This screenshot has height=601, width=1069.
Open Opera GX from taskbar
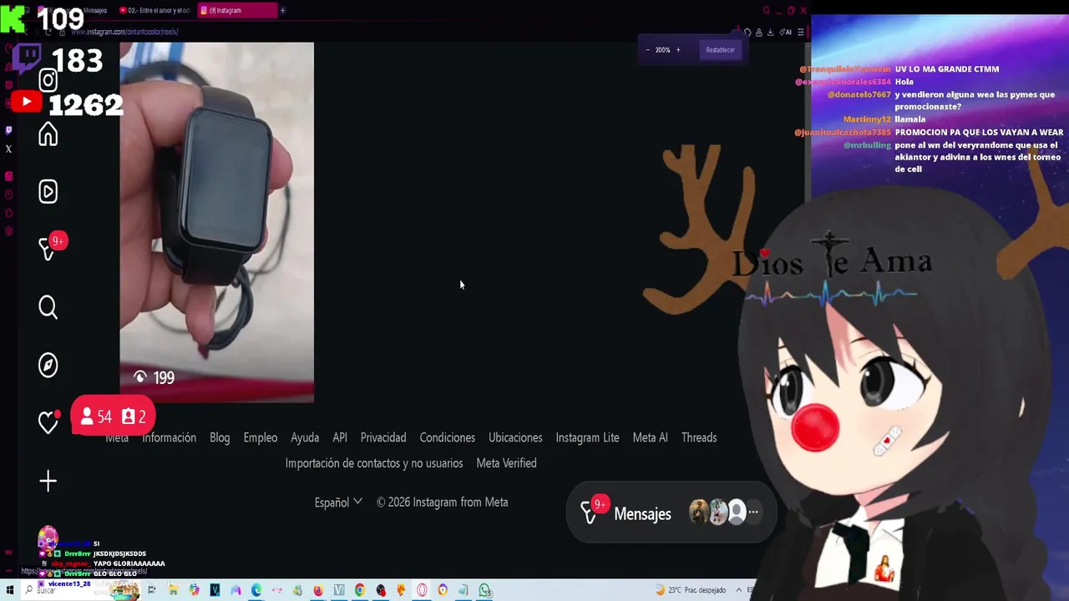pos(422,590)
